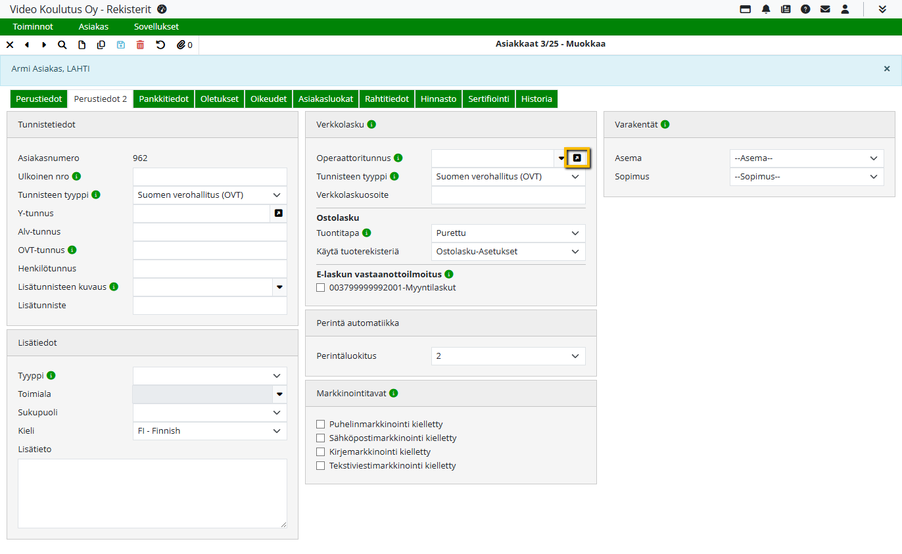Open the Tuontitapa dropdown

[508, 233]
